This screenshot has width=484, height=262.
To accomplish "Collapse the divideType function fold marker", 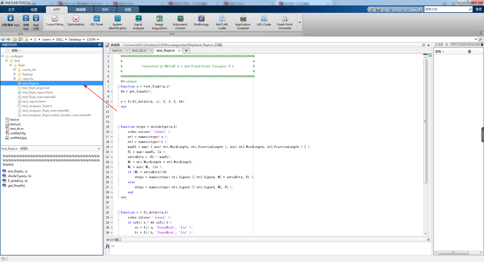I will (x=118, y=127).
